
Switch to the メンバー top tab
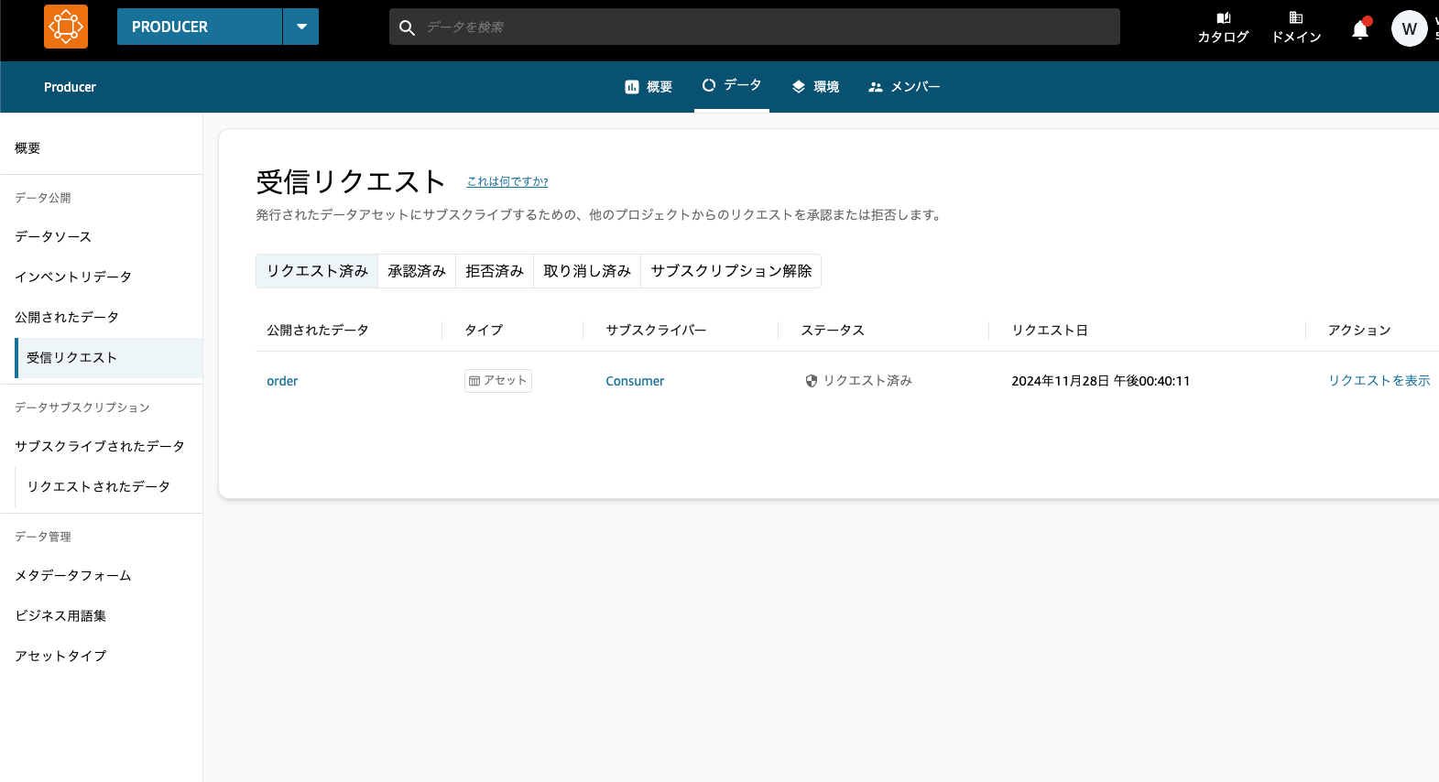(x=904, y=87)
